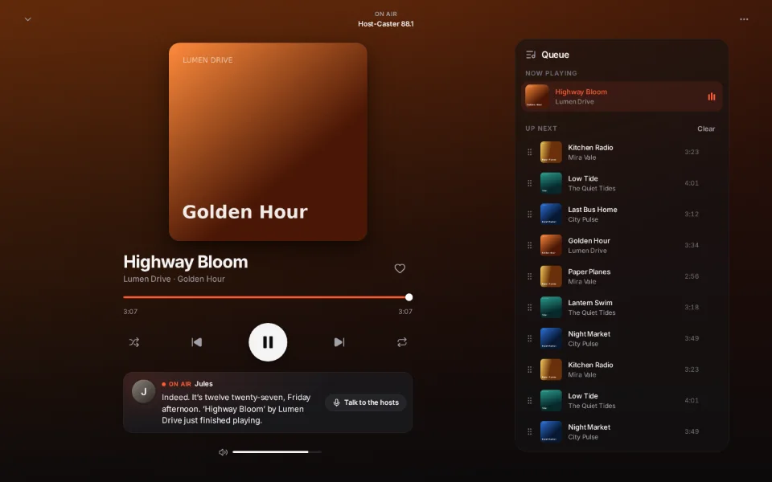Like Highway Bloom with heart icon

[x=400, y=268]
